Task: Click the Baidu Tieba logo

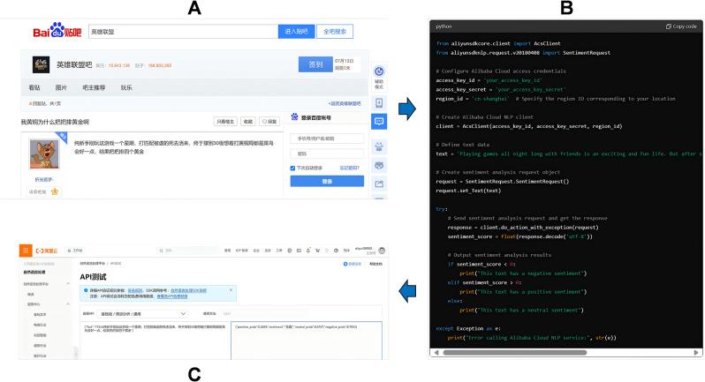Action: point(57,31)
